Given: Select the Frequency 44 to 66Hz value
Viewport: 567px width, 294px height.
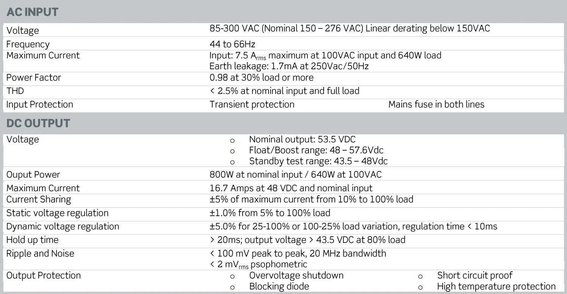Looking at the screenshot, I should click(232, 44).
